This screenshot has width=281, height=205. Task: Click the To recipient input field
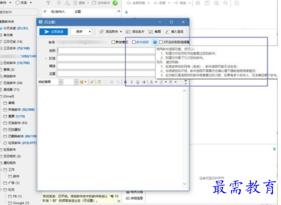[x=106, y=51]
